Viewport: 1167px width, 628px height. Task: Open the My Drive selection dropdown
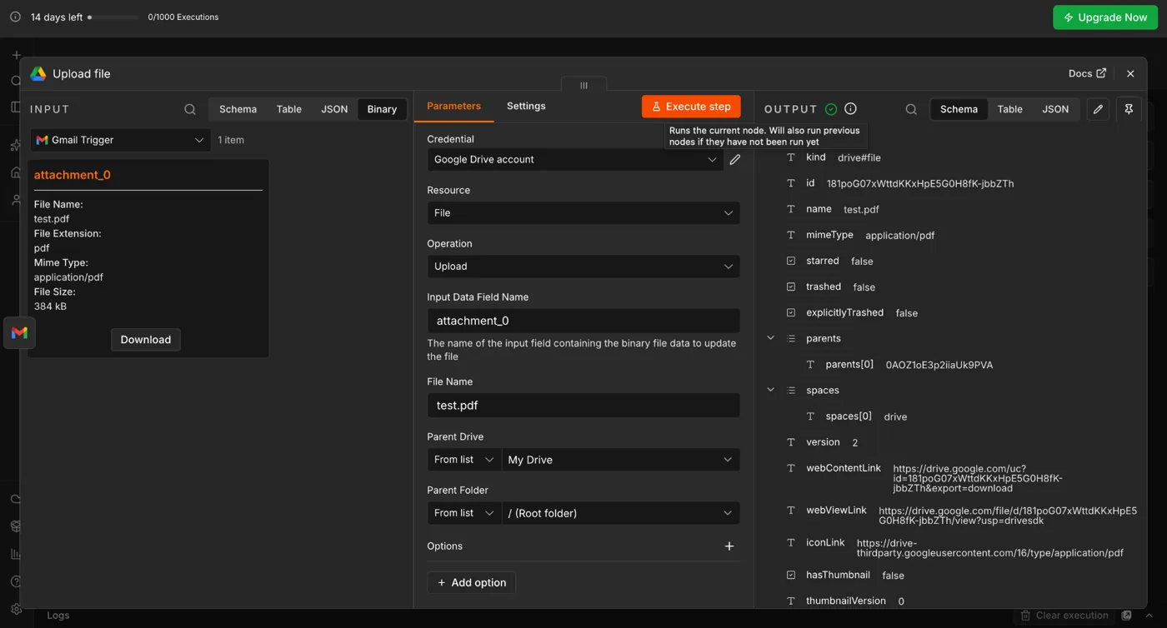point(620,460)
